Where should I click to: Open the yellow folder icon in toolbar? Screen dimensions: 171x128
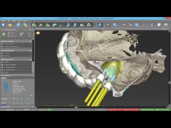(x=10, y=25)
